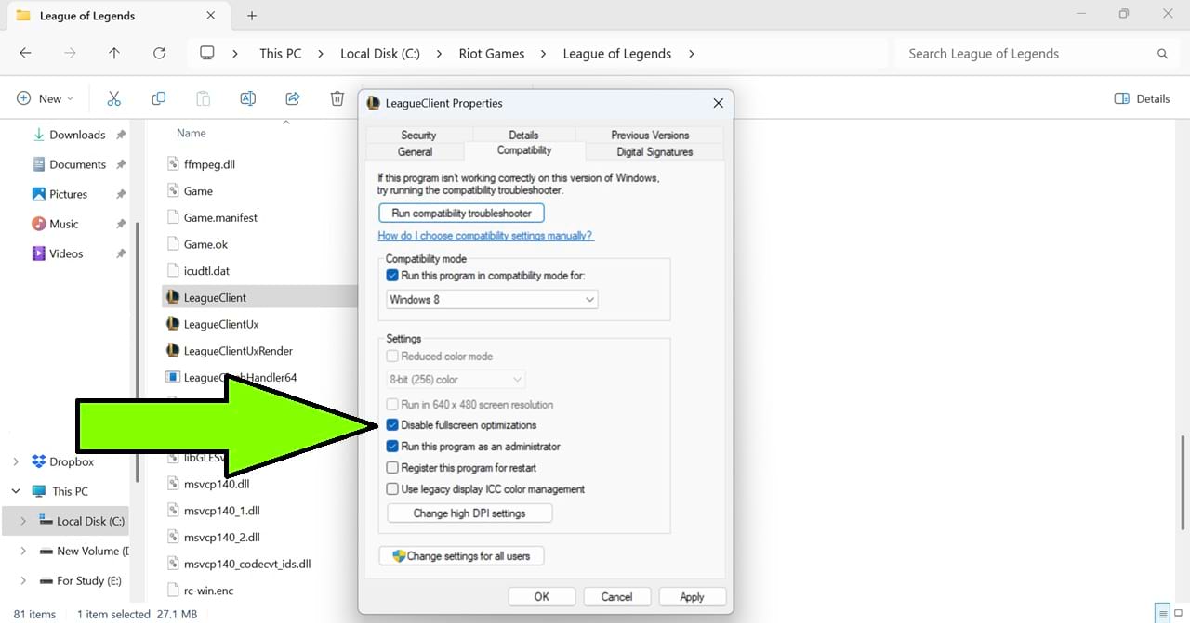Collapse the This PC node in the sidebar
The height and width of the screenshot is (623, 1190).
tap(16, 491)
